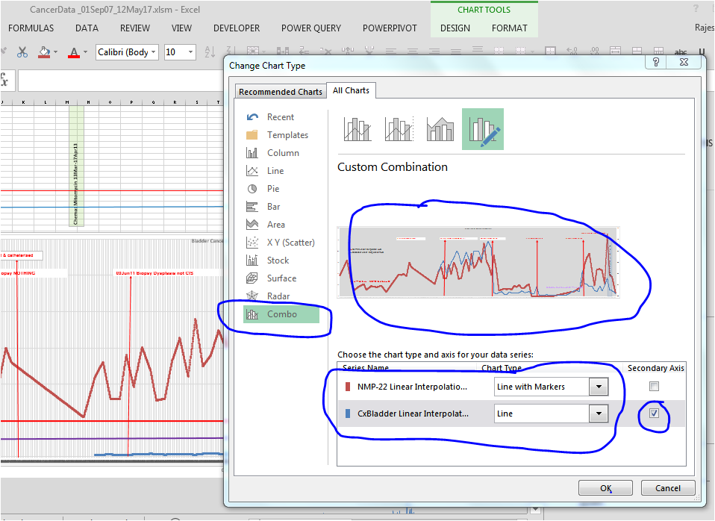Select the NMP-22 Linear Interpolation series row

point(511,387)
